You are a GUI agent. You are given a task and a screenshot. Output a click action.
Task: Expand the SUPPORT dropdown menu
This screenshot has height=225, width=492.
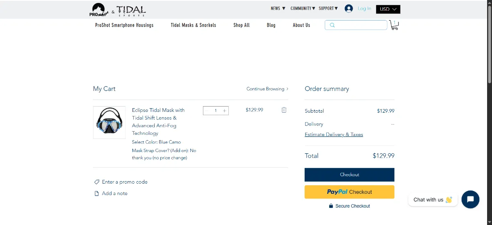coord(328,8)
